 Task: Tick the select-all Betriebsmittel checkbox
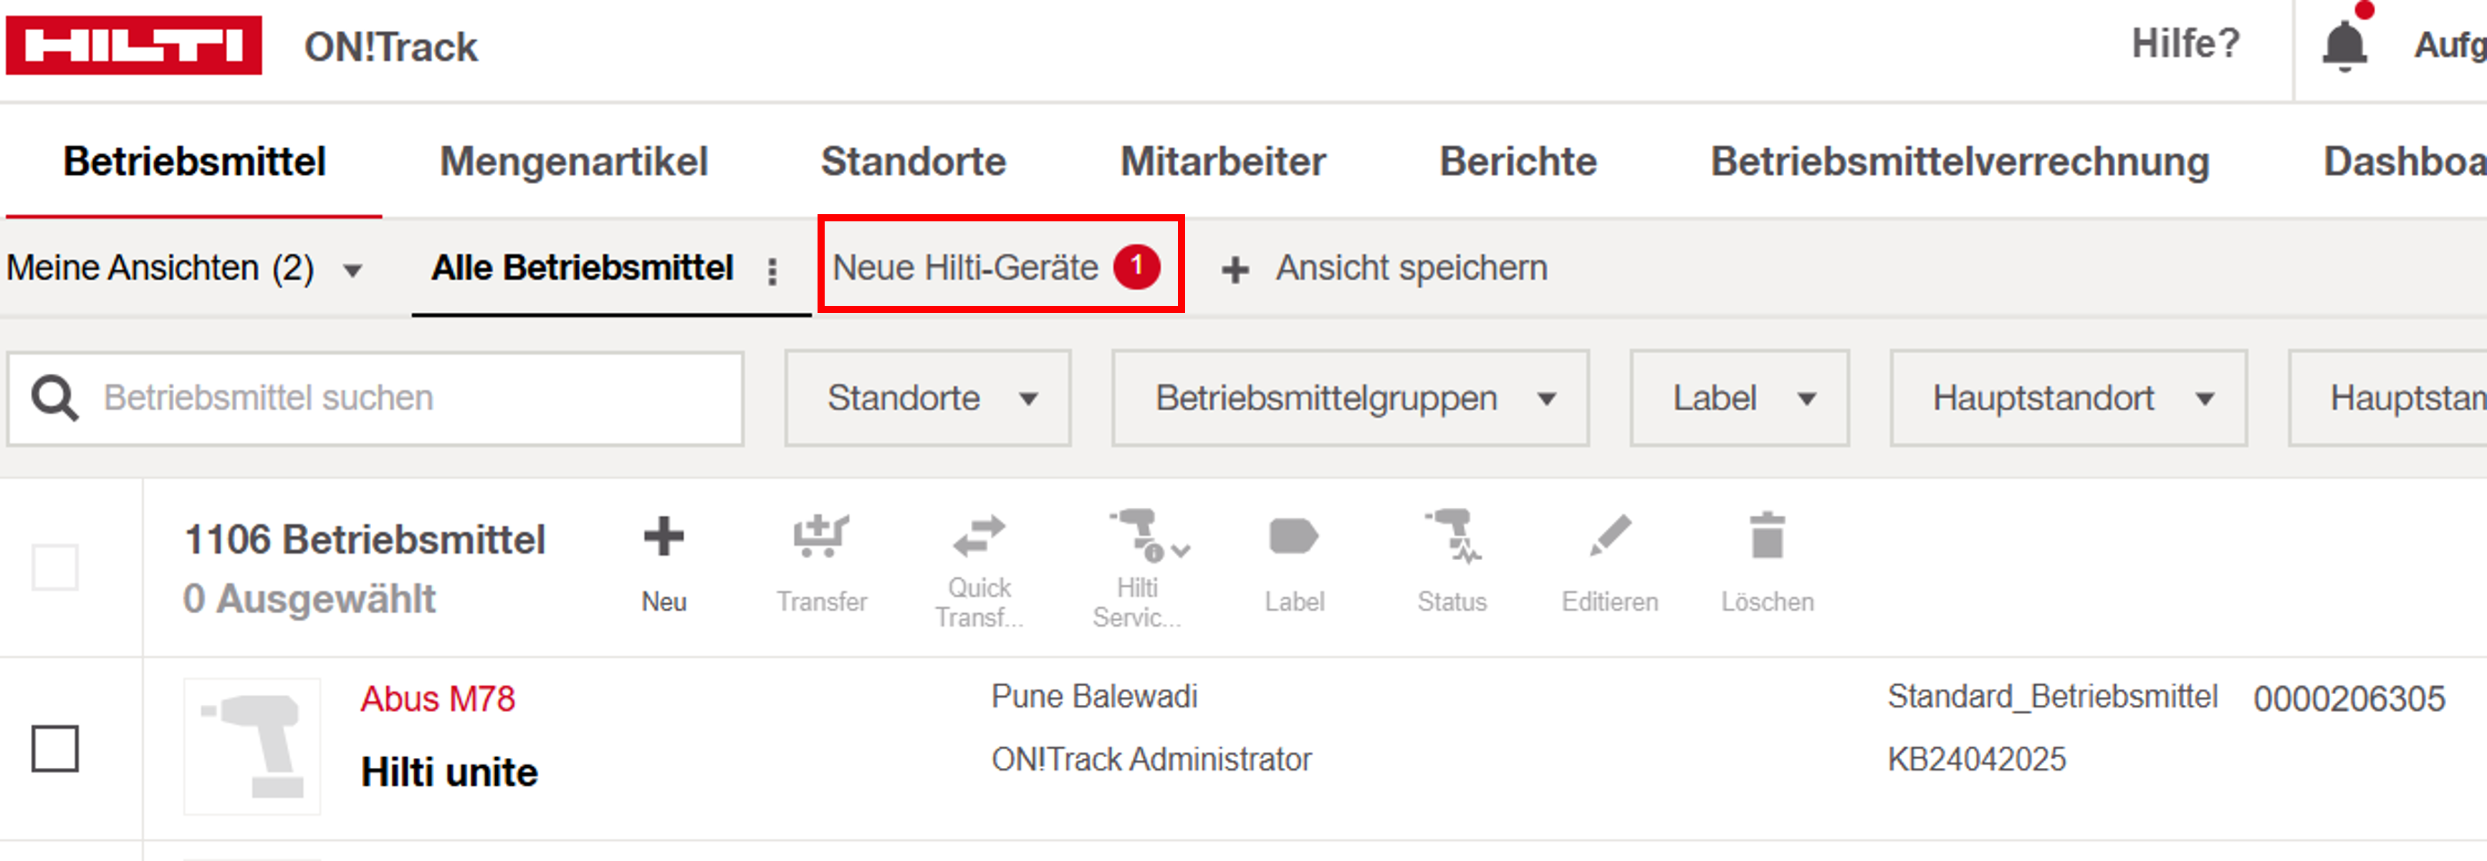pos(55,567)
